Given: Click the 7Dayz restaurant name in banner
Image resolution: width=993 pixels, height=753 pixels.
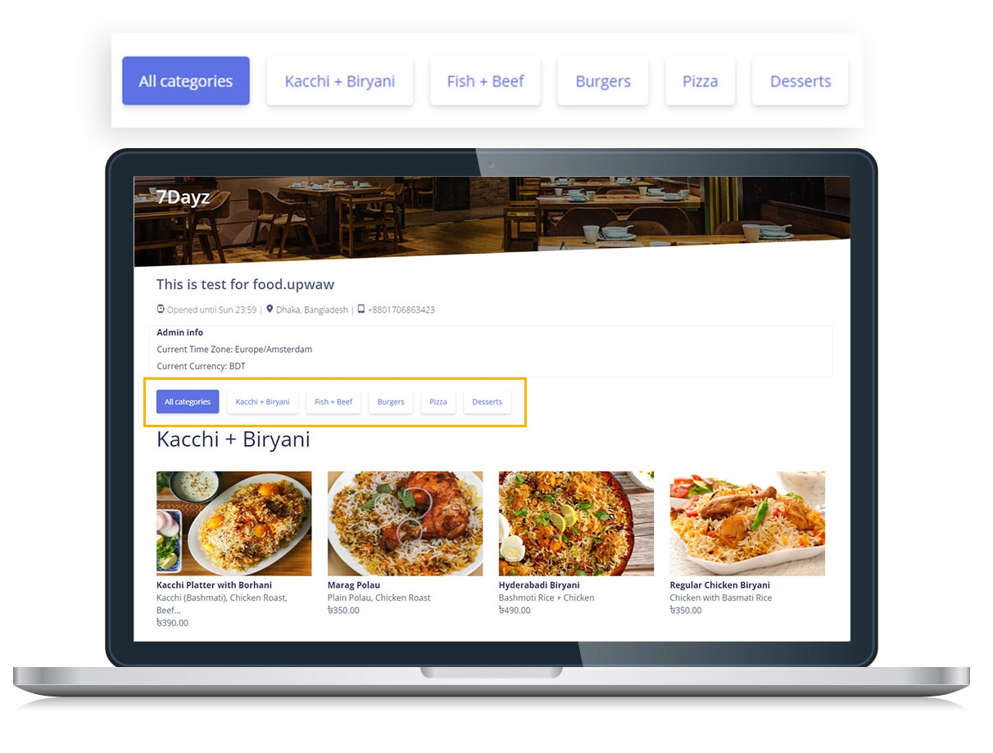Looking at the screenshot, I should point(184,197).
